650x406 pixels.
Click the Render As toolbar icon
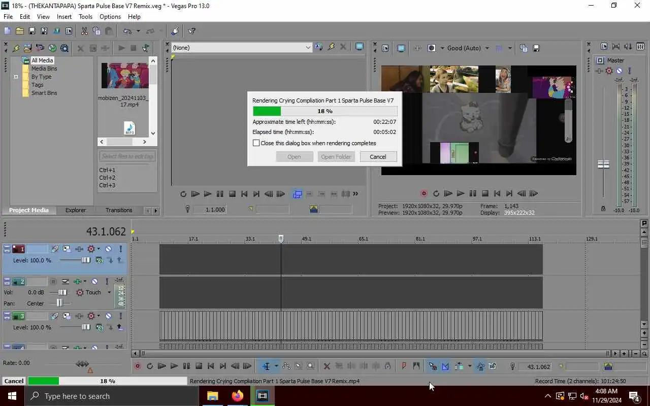click(x=56, y=31)
